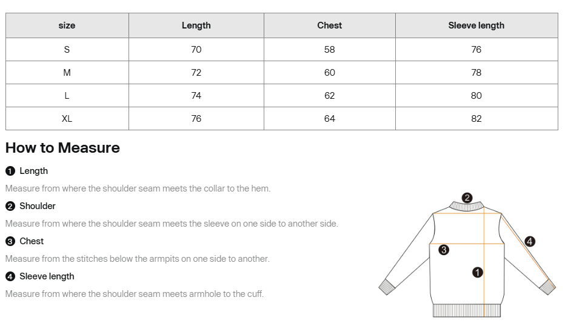Viewport: 568px width, 323px height.
Task: Click the number 3 marker on sweater chest
Action: pos(444,250)
